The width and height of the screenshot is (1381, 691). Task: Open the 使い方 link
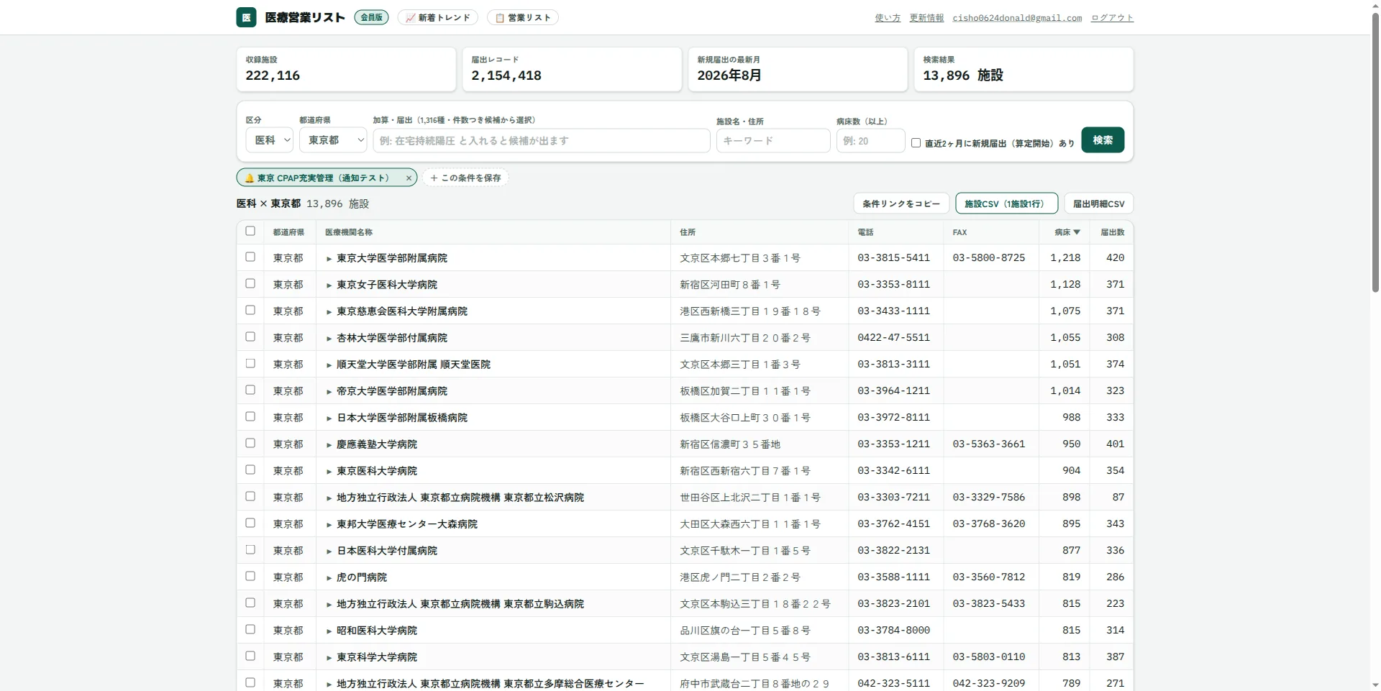coord(888,18)
